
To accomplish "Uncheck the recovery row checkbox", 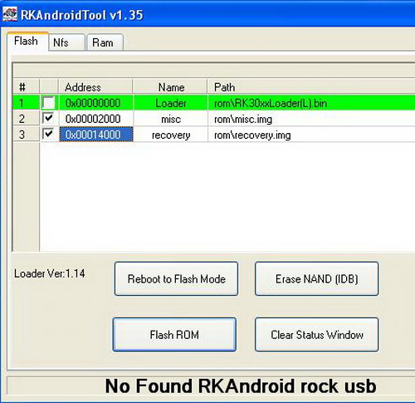I will pos(48,135).
